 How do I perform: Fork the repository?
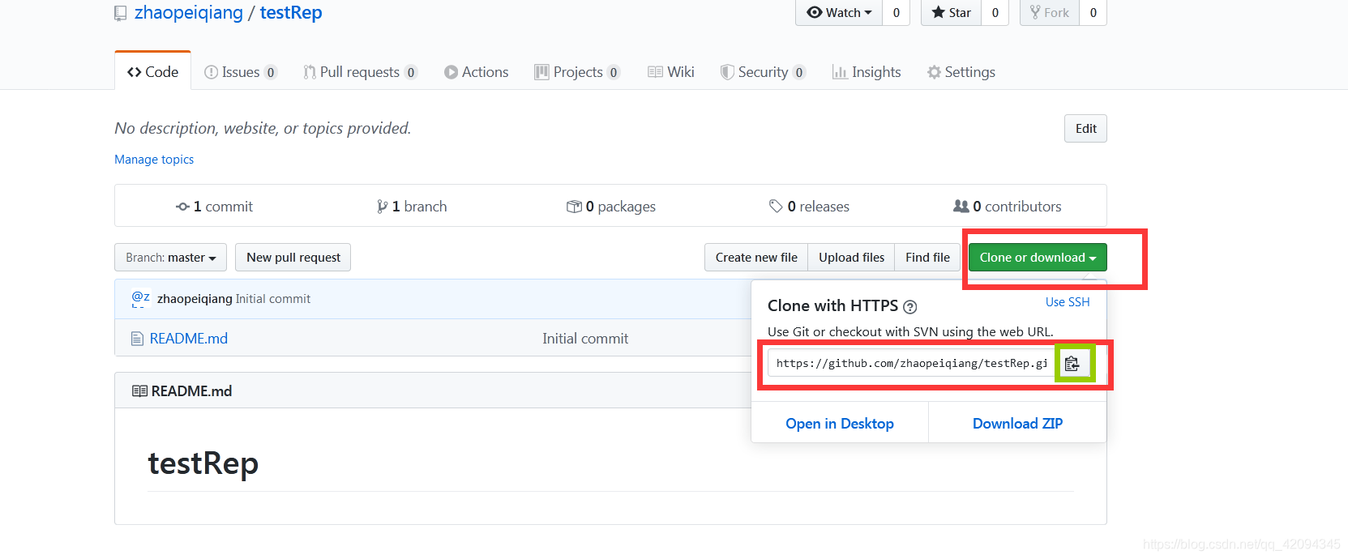pos(1049,12)
